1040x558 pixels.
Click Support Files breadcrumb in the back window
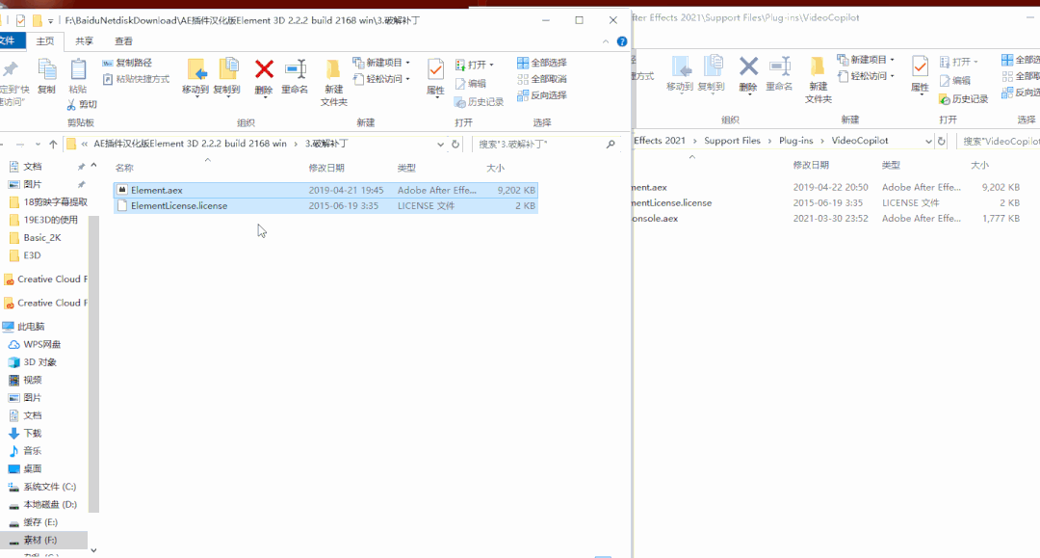click(732, 141)
